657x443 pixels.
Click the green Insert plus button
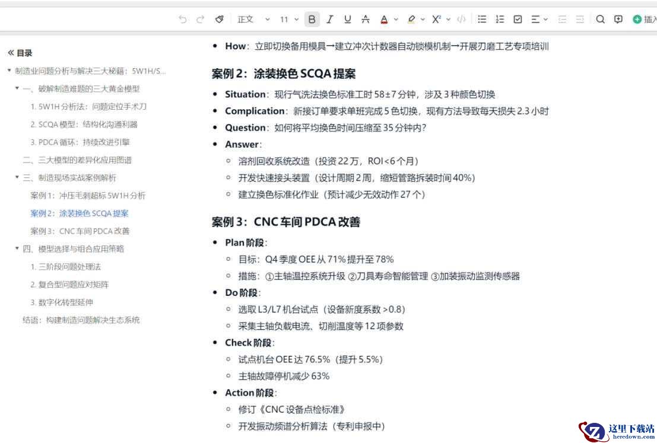[637, 19]
